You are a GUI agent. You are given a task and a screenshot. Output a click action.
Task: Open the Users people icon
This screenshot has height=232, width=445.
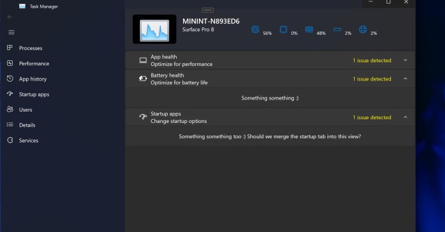10,109
